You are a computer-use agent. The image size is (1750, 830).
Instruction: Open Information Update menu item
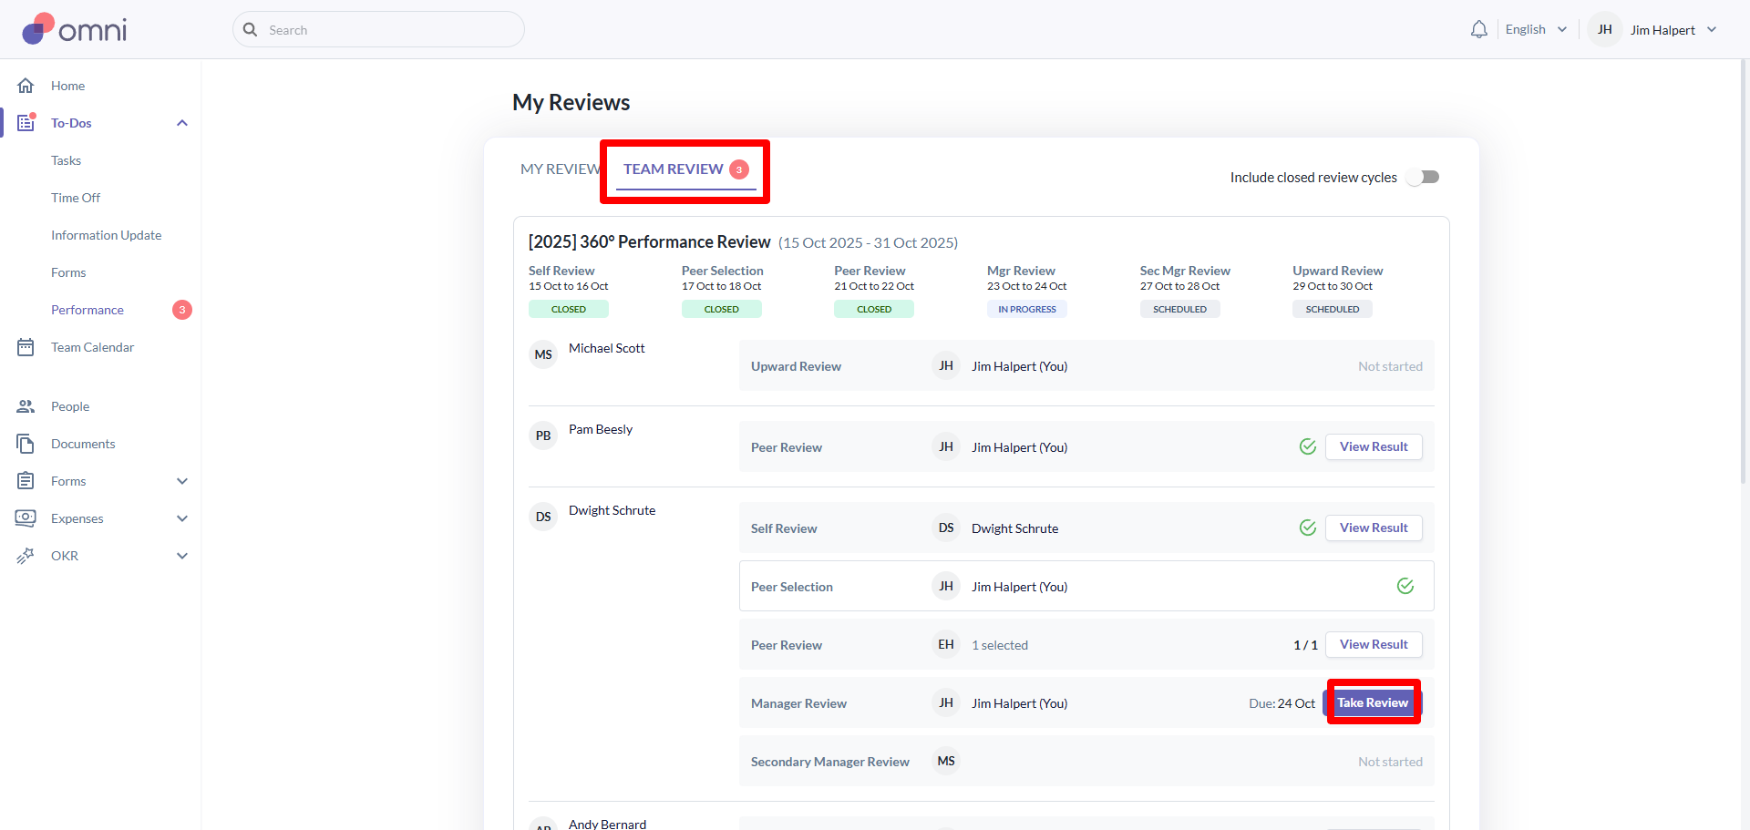click(106, 235)
